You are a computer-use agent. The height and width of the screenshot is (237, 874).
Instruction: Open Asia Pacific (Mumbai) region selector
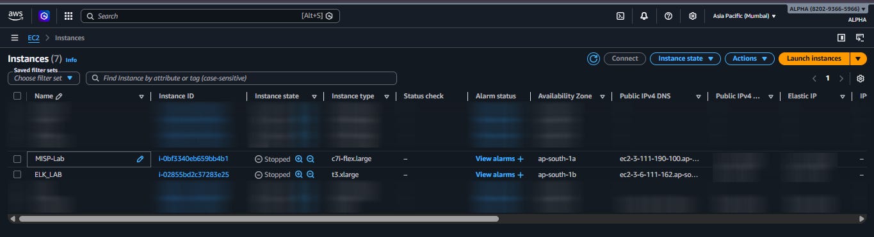[x=744, y=16]
